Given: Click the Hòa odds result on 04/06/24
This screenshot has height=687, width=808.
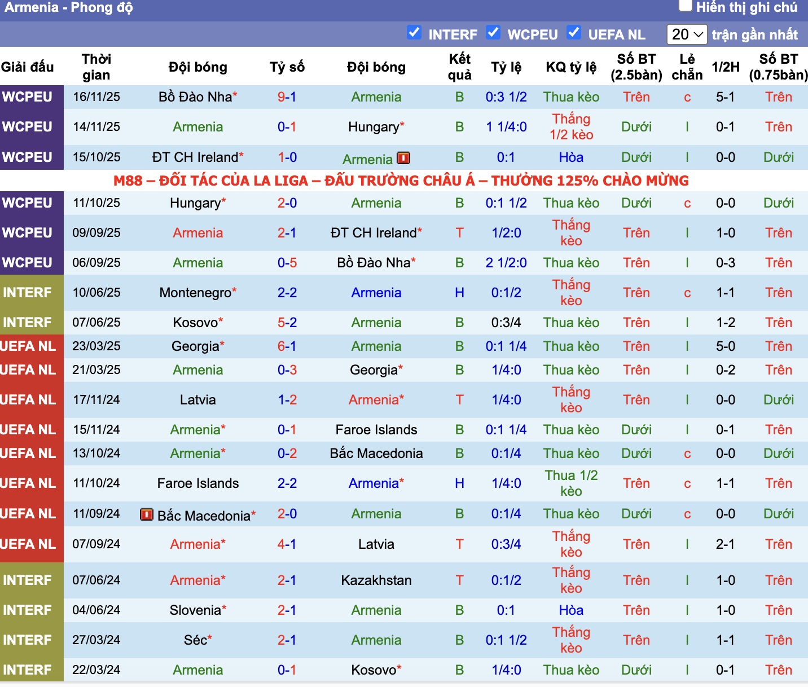Looking at the screenshot, I should pos(571,610).
